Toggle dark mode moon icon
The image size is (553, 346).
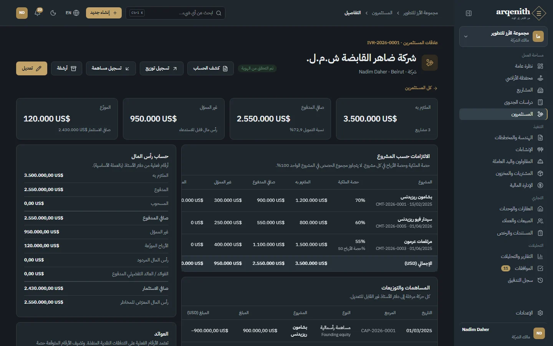click(53, 13)
